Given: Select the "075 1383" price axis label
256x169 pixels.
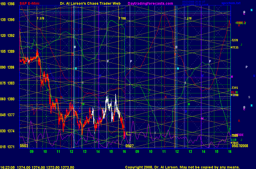Looking at the screenshot, I should click(7, 83).
